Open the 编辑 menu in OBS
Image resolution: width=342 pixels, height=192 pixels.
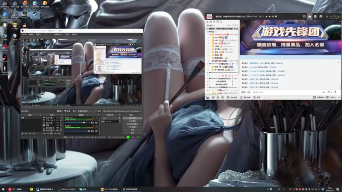click(x=31, y=35)
